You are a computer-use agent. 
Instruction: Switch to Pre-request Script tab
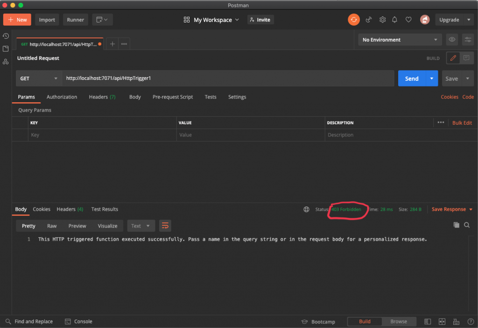173,97
